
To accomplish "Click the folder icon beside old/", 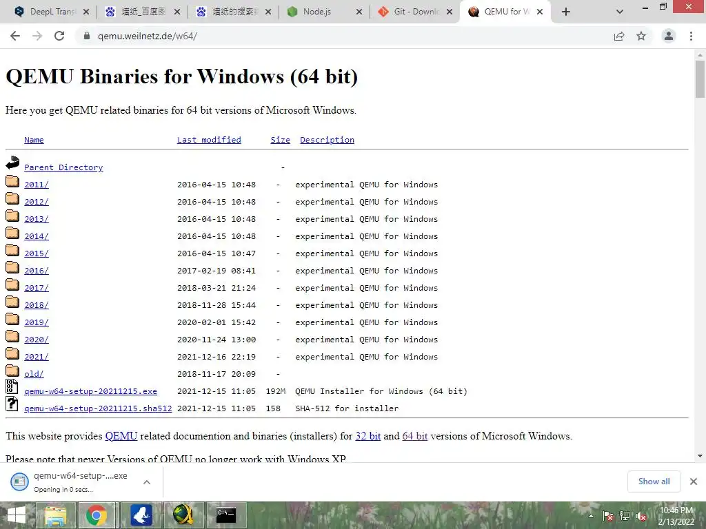I will [12, 371].
